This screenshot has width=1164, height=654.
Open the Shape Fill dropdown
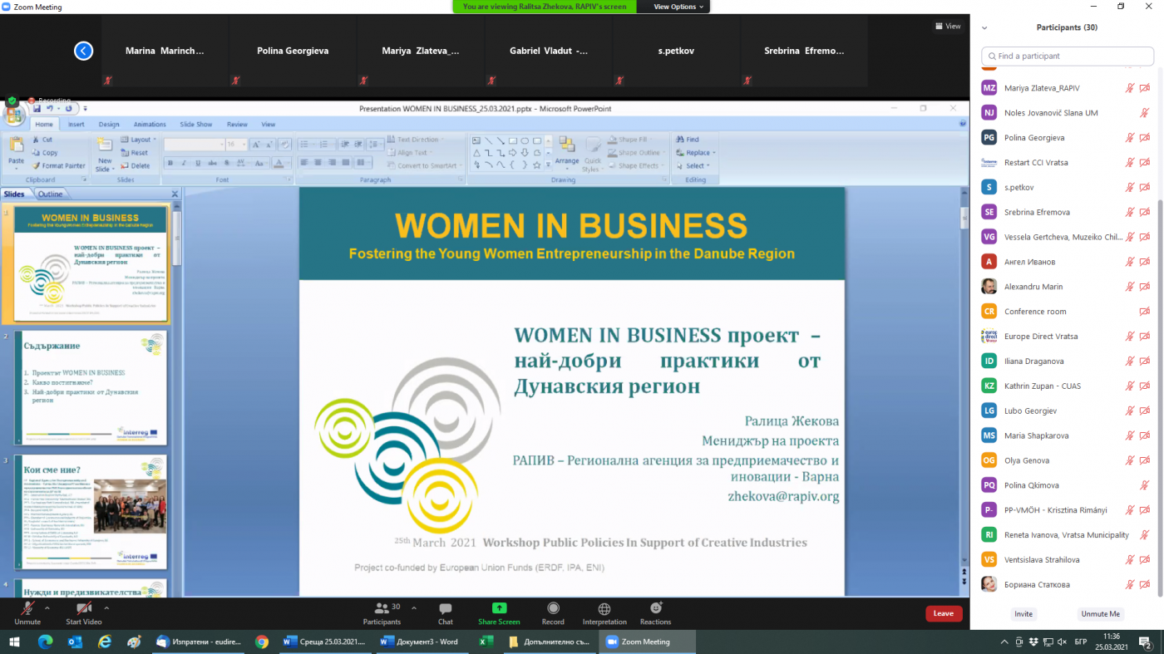[x=629, y=140]
